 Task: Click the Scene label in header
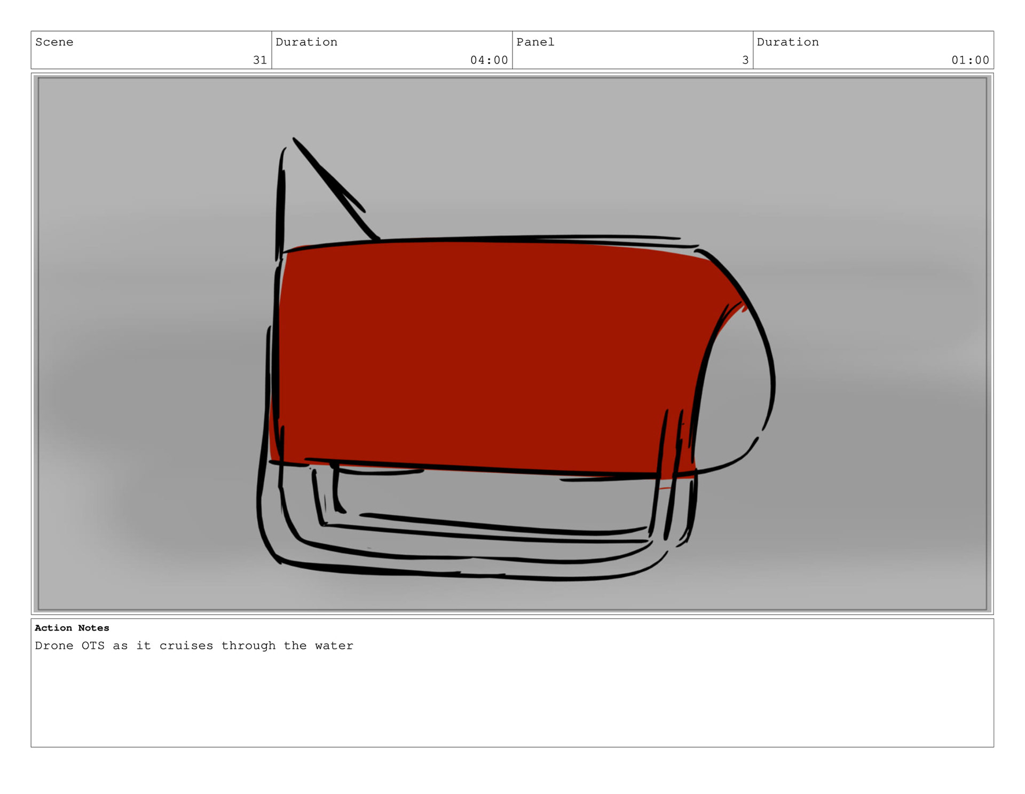pos(54,42)
